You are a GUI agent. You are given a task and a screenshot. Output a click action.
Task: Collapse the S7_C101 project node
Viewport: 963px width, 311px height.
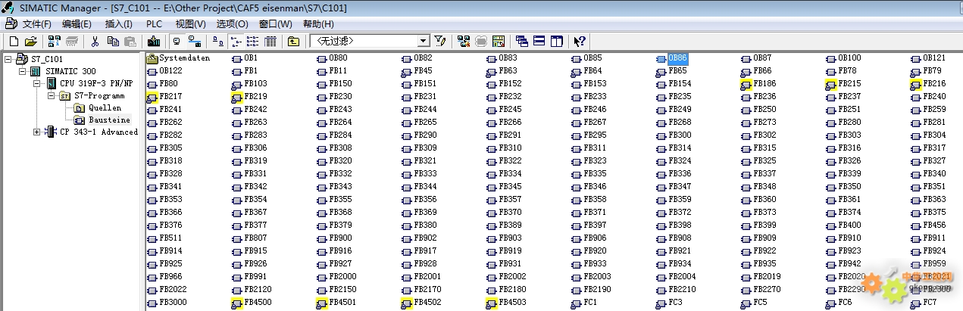coord(8,58)
